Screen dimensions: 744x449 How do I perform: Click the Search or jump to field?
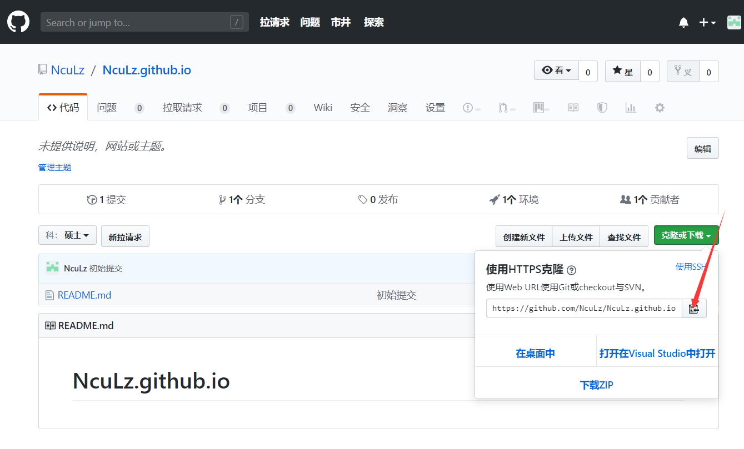coord(144,22)
